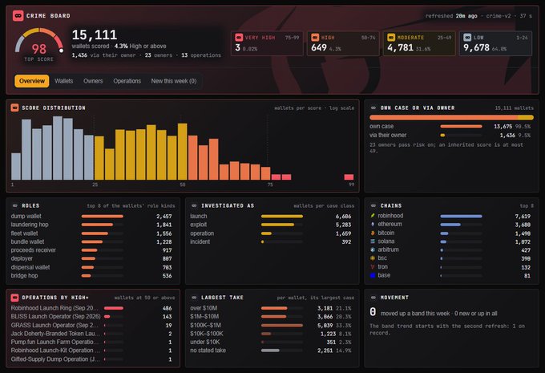This screenshot has width=545, height=373.
Task: Click the bsc chain icon
Action: coord(373,257)
